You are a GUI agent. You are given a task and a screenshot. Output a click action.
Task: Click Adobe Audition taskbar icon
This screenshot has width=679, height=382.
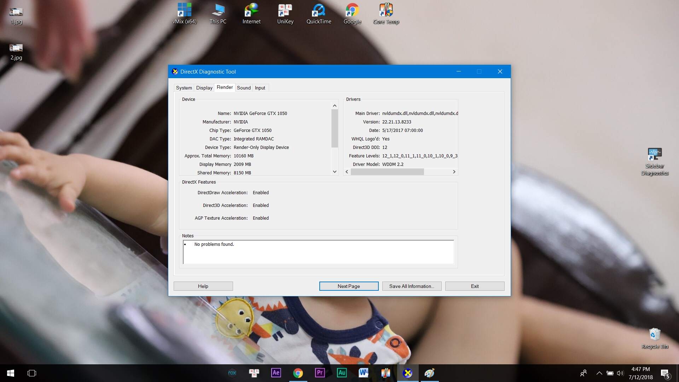[x=342, y=373]
